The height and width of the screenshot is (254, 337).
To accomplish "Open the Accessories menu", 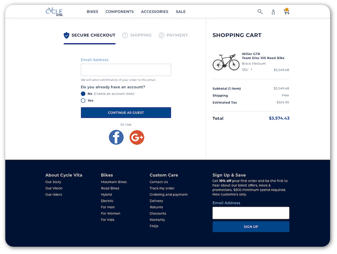I will tap(154, 12).
